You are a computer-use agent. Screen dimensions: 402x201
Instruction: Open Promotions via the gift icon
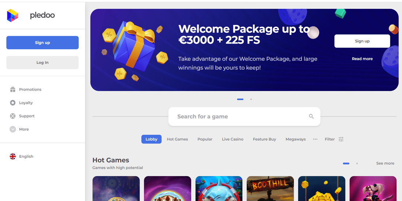click(12, 90)
